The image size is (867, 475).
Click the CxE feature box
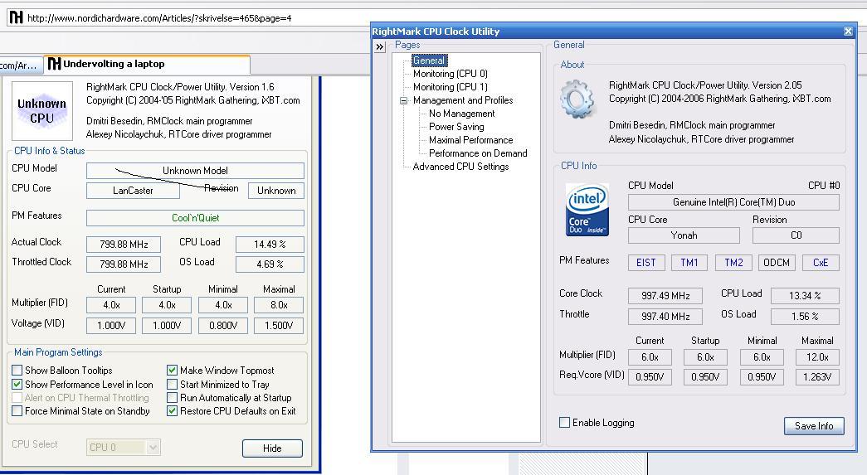click(821, 263)
